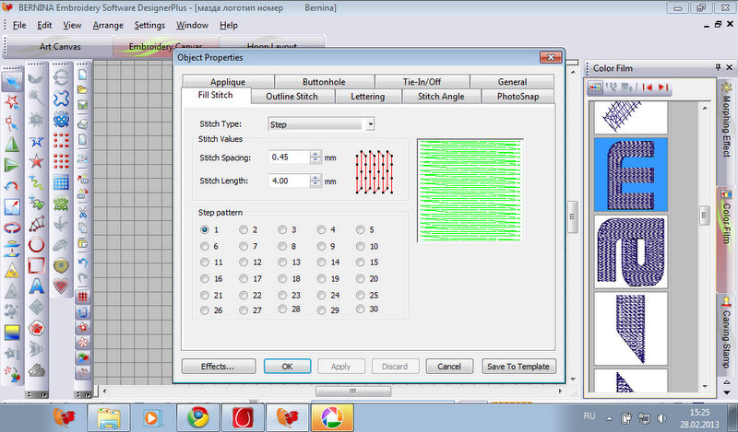Click the red grid toggle icon

pos(82,297)
